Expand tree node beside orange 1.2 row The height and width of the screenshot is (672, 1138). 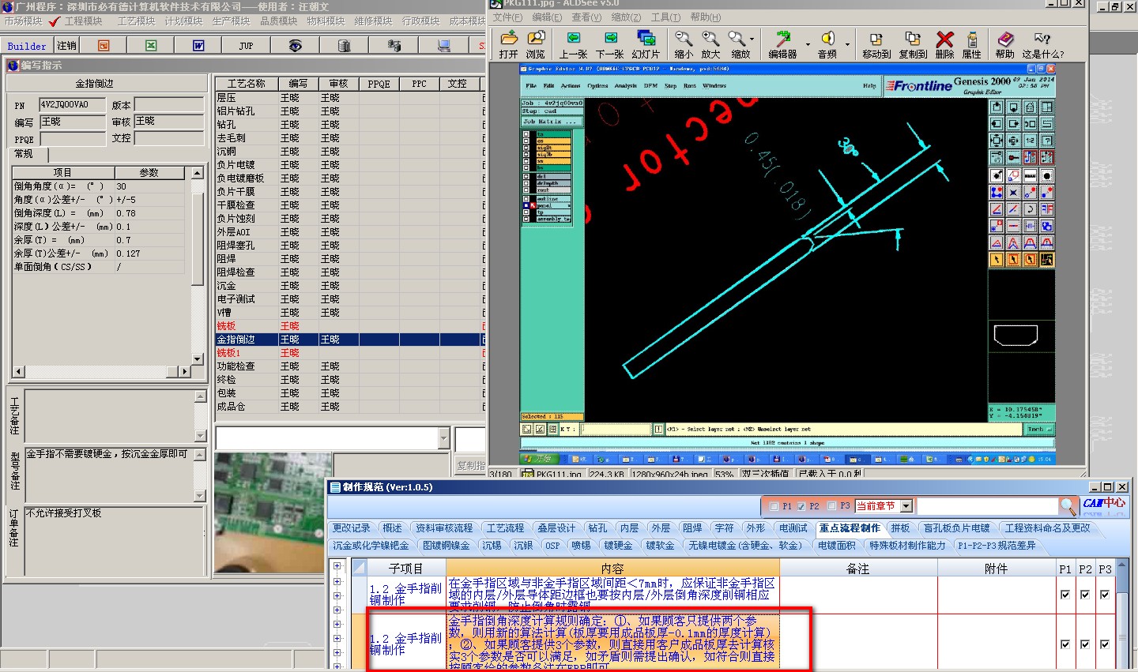tap(337, 638)
